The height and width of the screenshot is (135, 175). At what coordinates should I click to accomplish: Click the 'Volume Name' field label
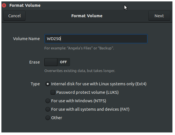26,39
